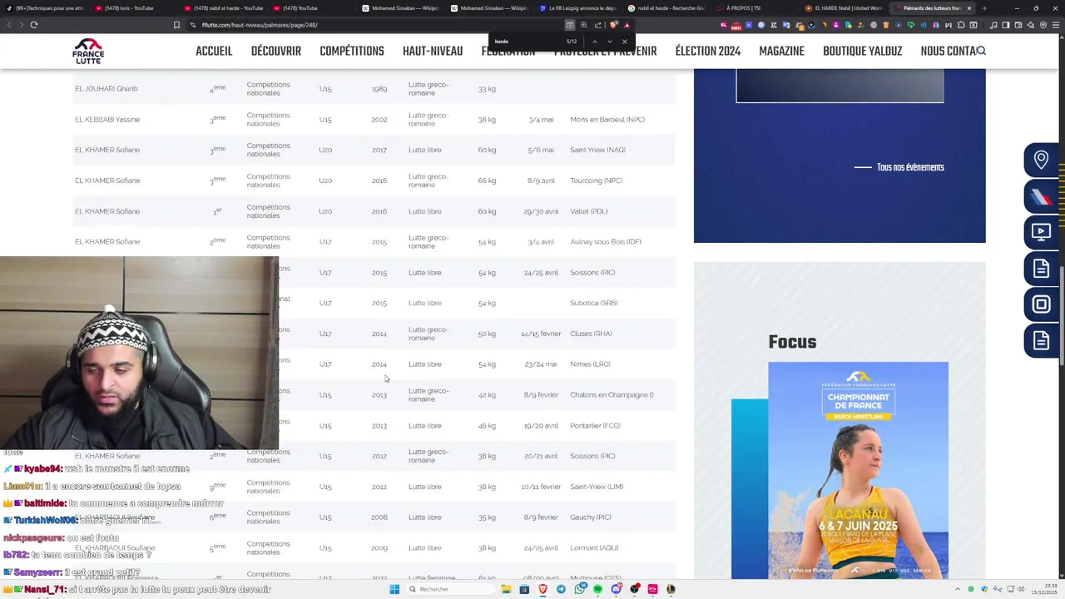Click the first document sidebar icon
This screenshot has height=599, width=1065.
click(x=1041, y=269)
